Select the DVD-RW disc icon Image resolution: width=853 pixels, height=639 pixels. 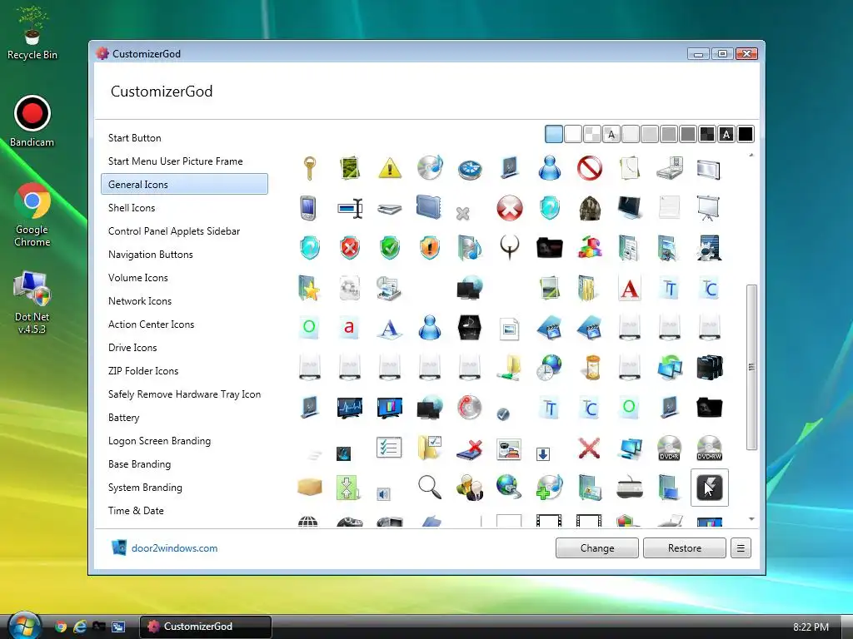710,448
